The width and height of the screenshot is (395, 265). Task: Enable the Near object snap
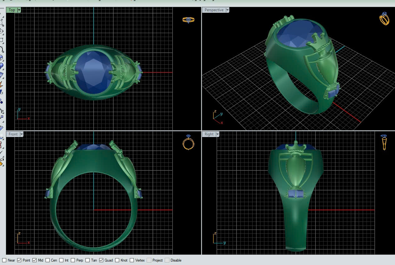(4, 260)
